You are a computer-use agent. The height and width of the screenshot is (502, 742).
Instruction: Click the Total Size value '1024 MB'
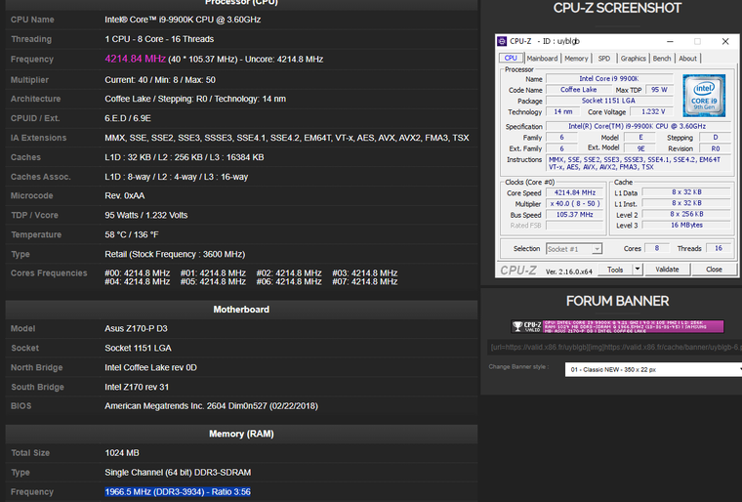coord(122,453)
